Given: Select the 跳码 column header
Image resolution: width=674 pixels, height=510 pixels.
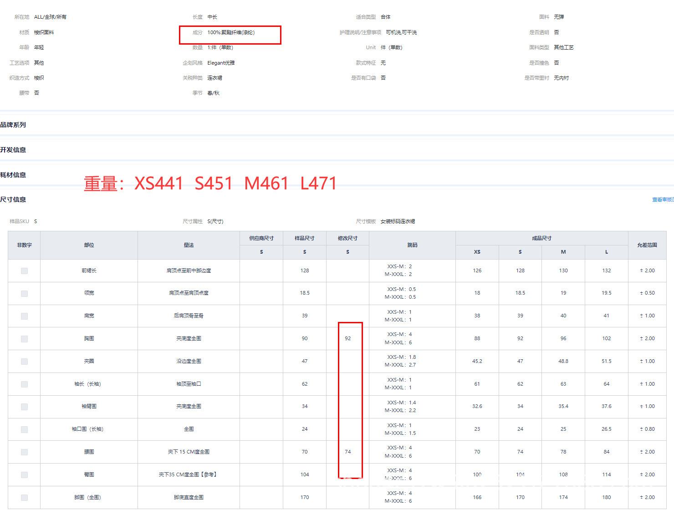Looking at the screenshot, I should point(412,245).
